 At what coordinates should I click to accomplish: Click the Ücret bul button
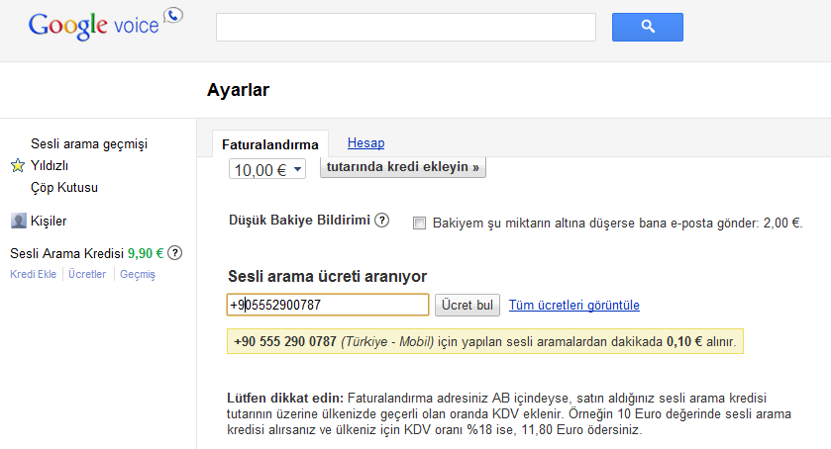tap(467, 305)
